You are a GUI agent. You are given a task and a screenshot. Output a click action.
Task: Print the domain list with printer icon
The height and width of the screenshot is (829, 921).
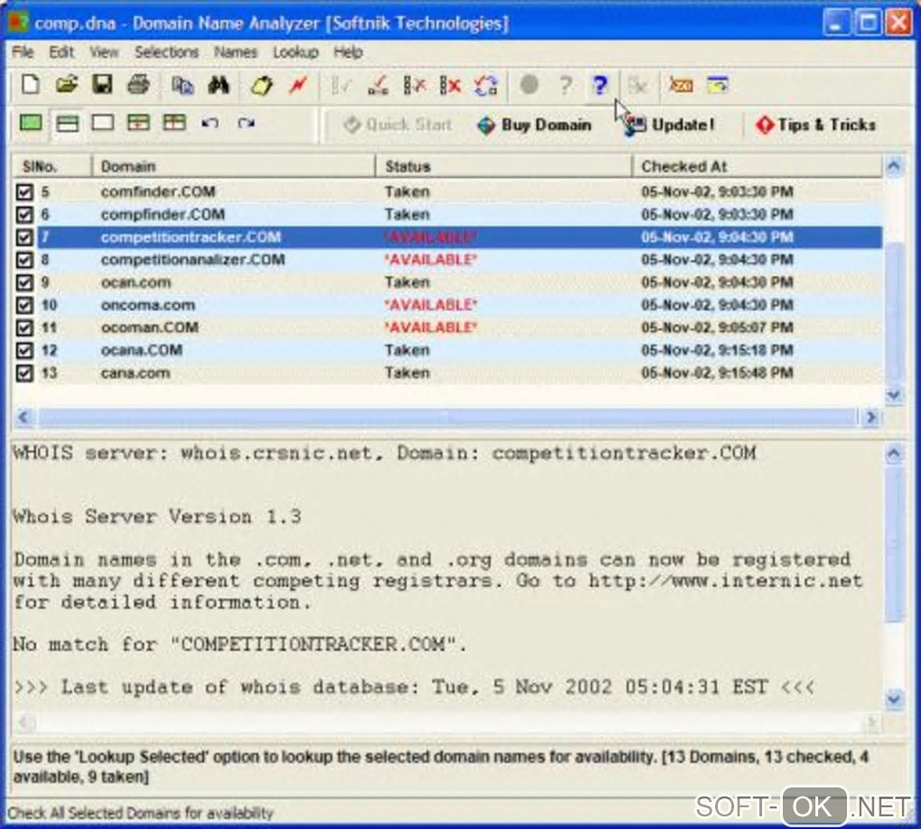(139, 85)
